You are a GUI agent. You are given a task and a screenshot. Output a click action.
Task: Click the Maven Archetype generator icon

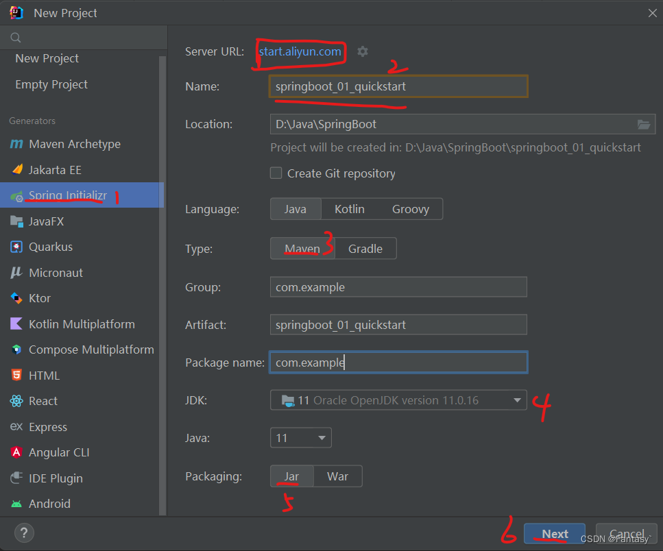tap(16, 144)
